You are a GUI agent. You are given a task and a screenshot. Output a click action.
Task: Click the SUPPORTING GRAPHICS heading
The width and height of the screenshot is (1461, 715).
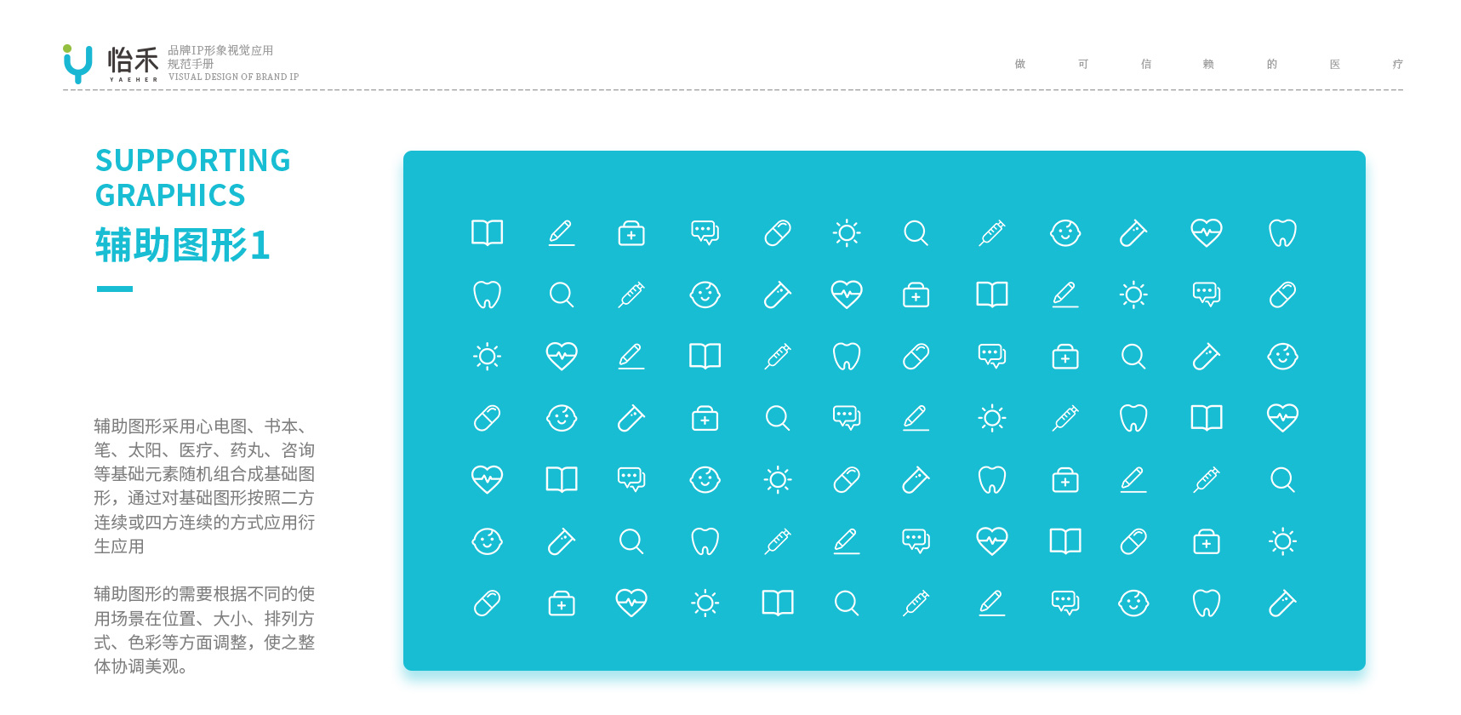click(x=193, y=177)
